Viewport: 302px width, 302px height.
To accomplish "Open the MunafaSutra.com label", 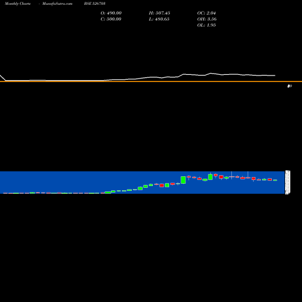I will coord(57,4).
